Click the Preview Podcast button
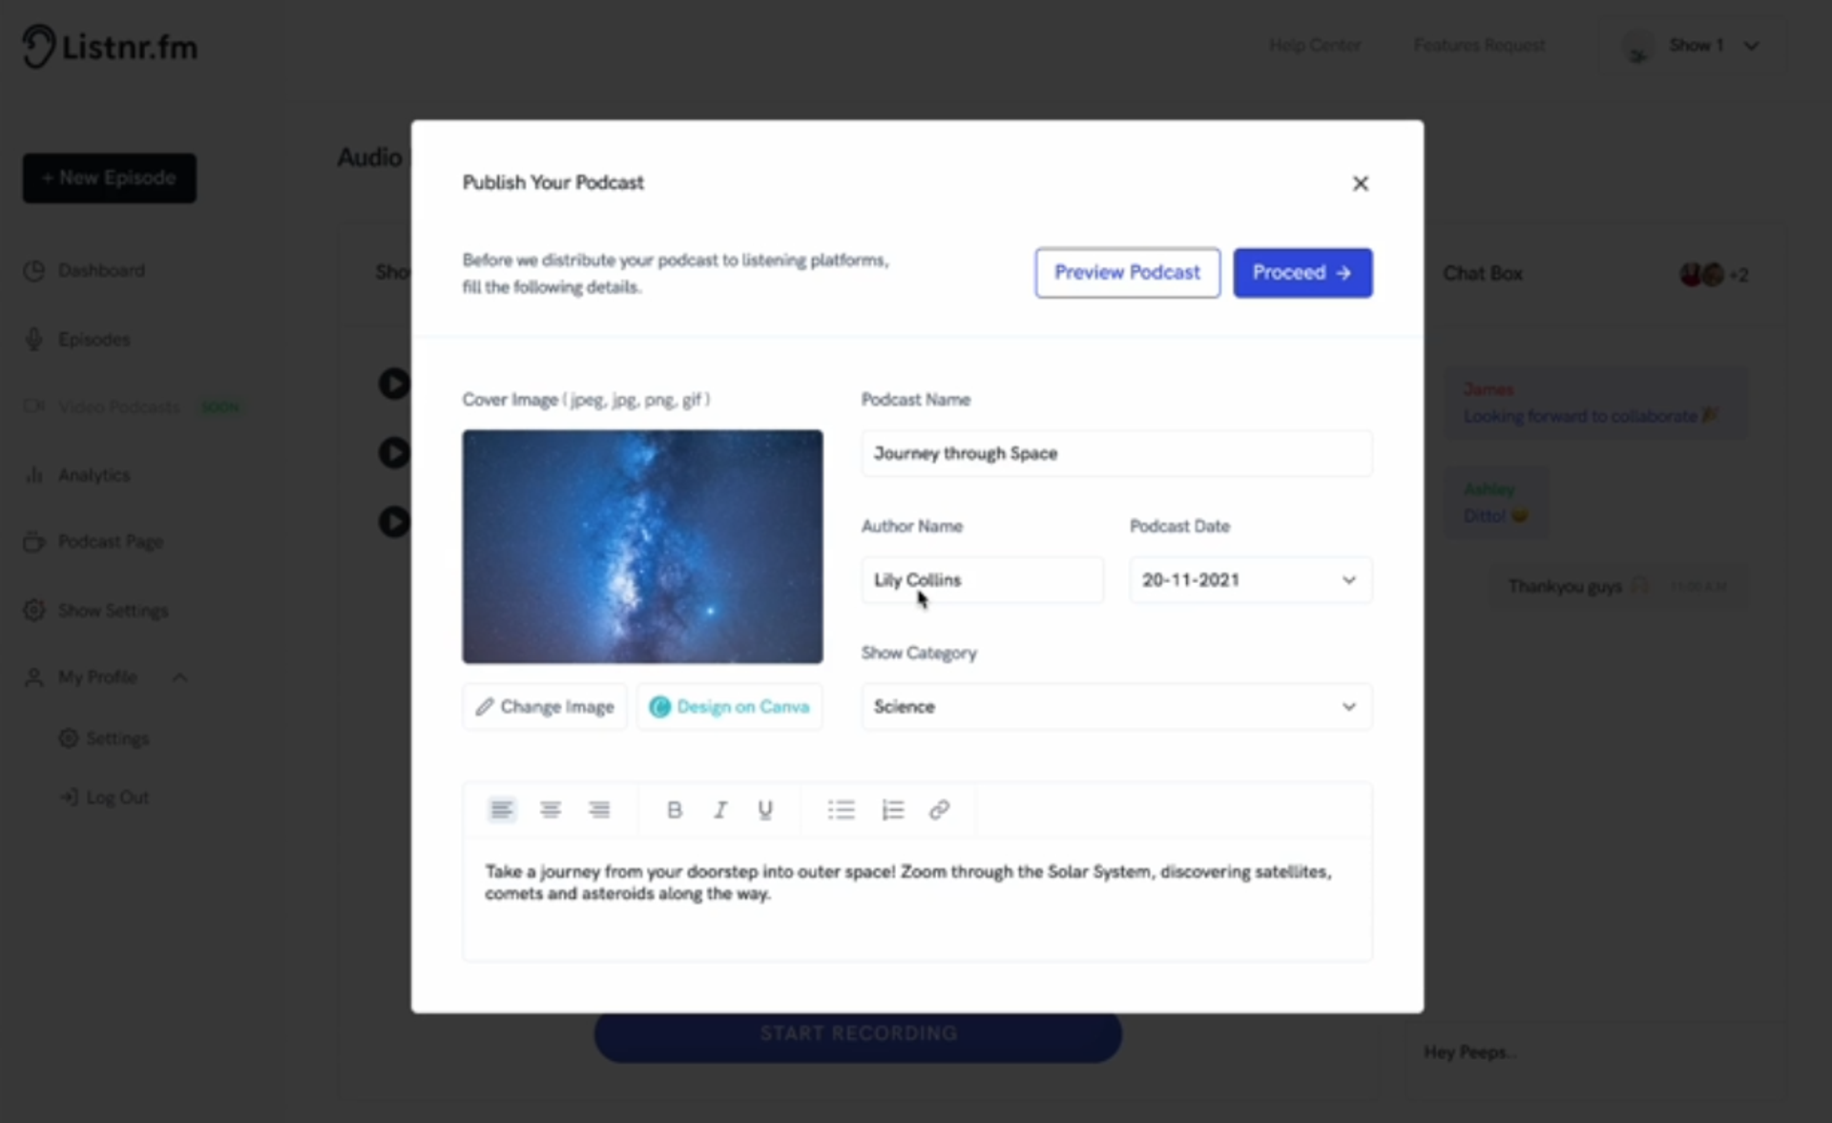The height and width of the screenshot is (1123, 1832). (x=1127, y=273)
